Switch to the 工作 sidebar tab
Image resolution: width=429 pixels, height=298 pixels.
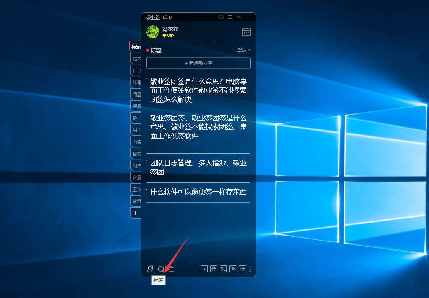[x=136, y=189]
